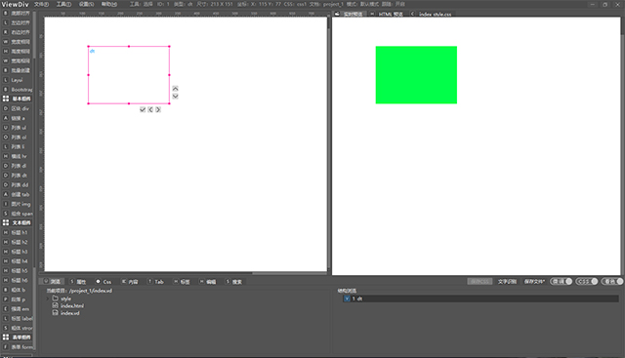Click the save file button above structure panel
The height and width of the screenshot is (358, 625).
tap(534, 282)
